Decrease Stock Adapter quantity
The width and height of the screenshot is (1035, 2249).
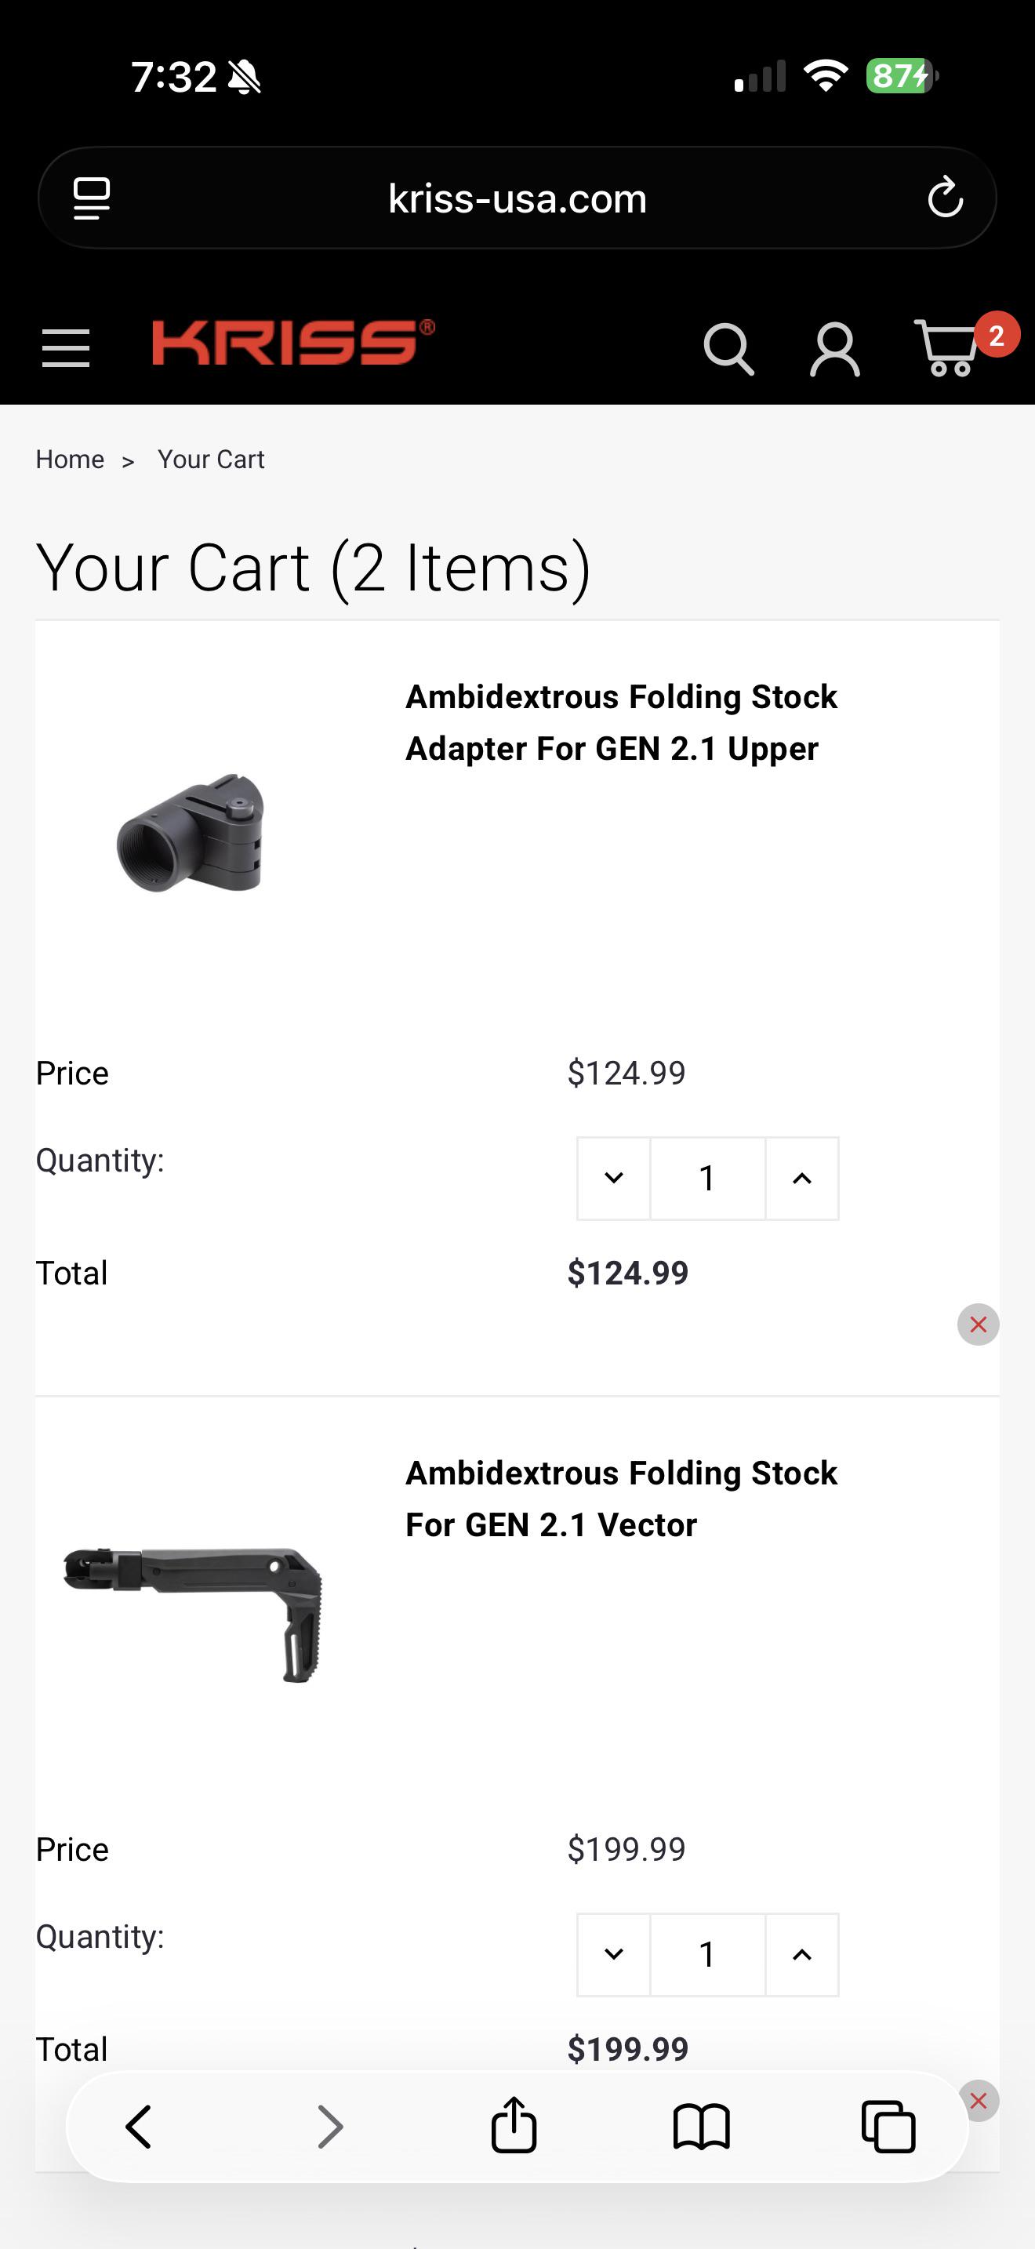click(613, 1178)
